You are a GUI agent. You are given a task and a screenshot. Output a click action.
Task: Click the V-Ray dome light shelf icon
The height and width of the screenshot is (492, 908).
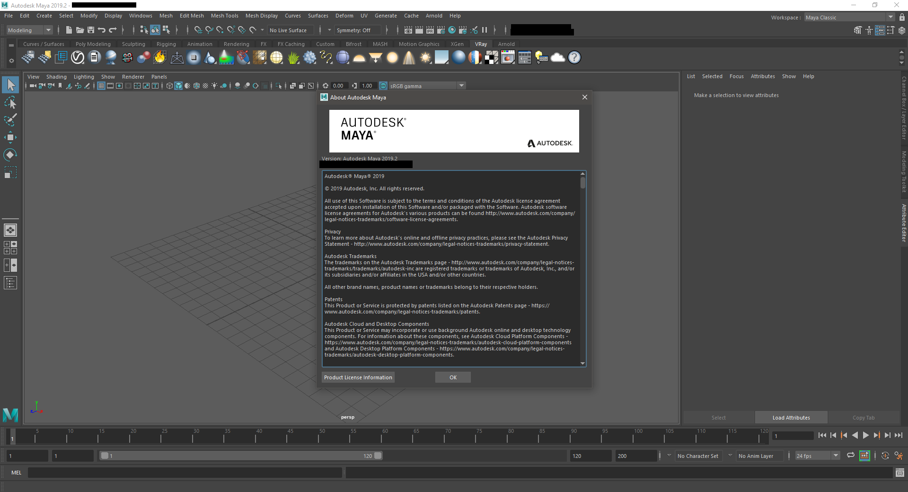[359, 58]
